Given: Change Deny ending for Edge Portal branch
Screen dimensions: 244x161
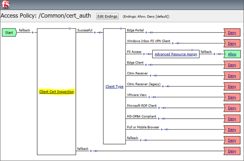Looking at the screenshot, I should click(232, 33).
